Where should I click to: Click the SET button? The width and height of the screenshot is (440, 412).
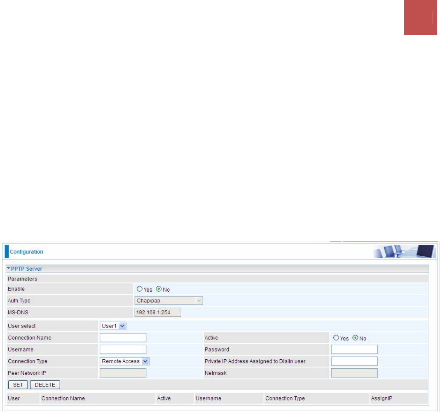[18, 385]
